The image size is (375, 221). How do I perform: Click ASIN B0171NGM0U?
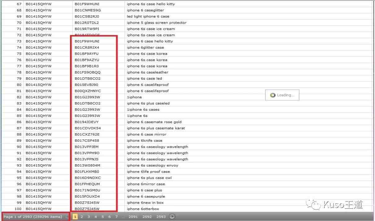[87, 190]
